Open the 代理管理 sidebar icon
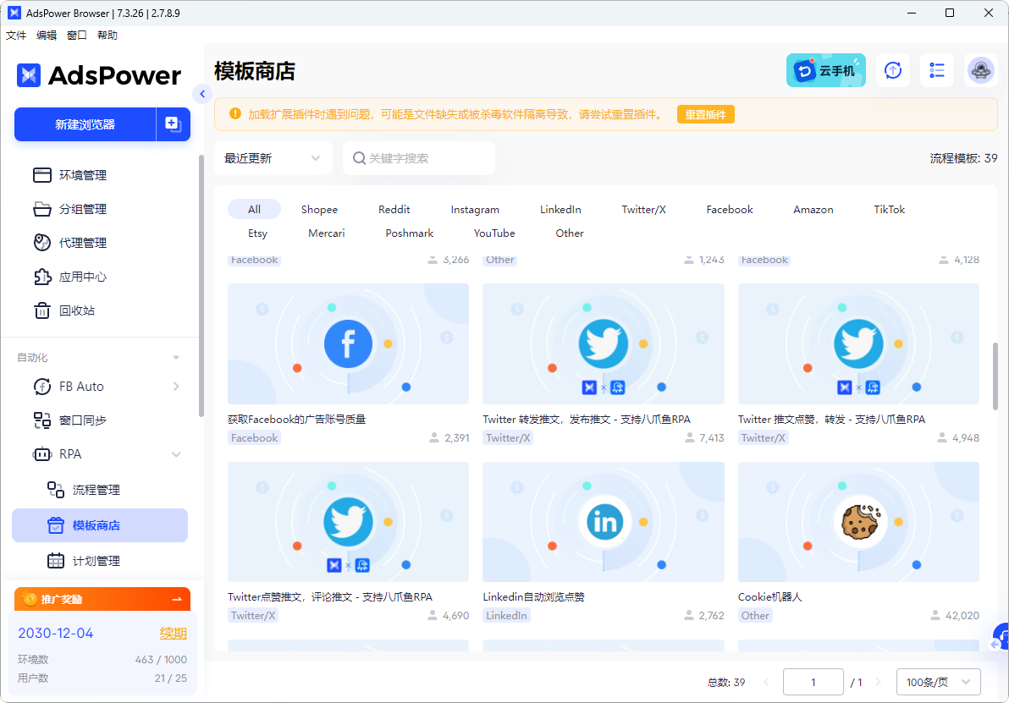Viewport: 1009px width, 703px height. pos(41,243)
